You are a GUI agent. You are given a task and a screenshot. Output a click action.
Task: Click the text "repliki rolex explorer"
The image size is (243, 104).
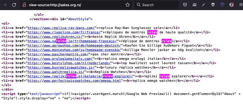(165, 76)
